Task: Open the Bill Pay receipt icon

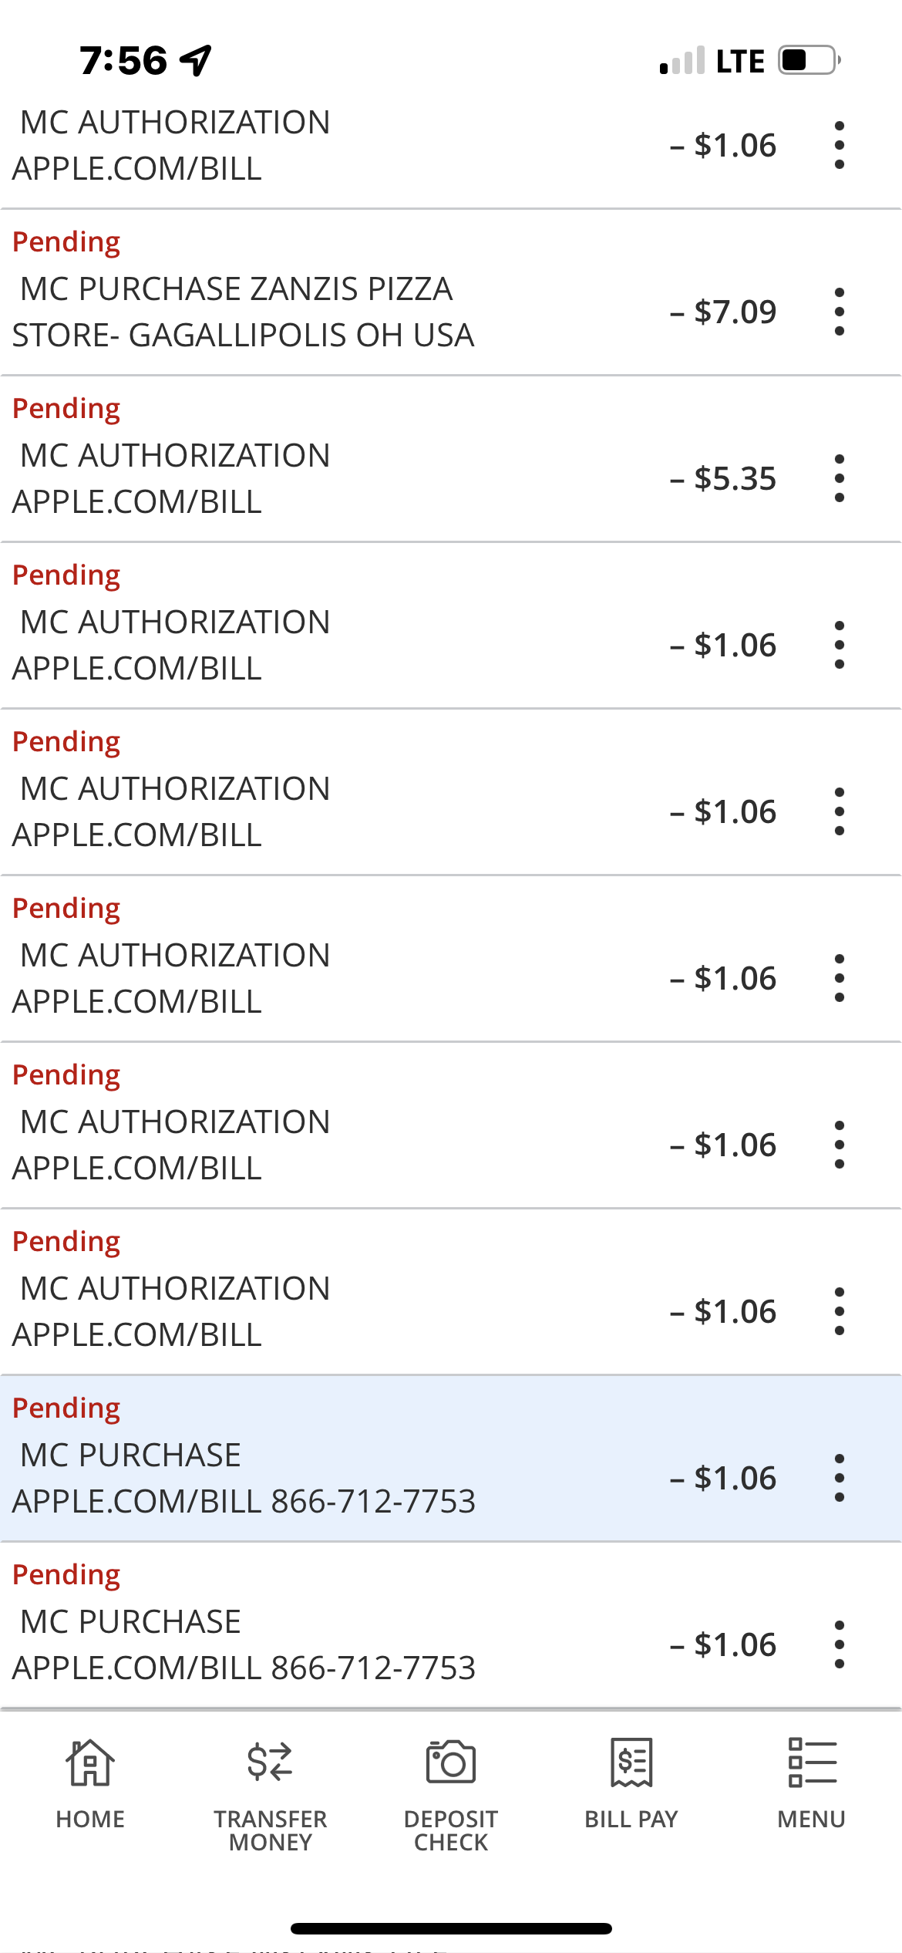Action: 631,1762
